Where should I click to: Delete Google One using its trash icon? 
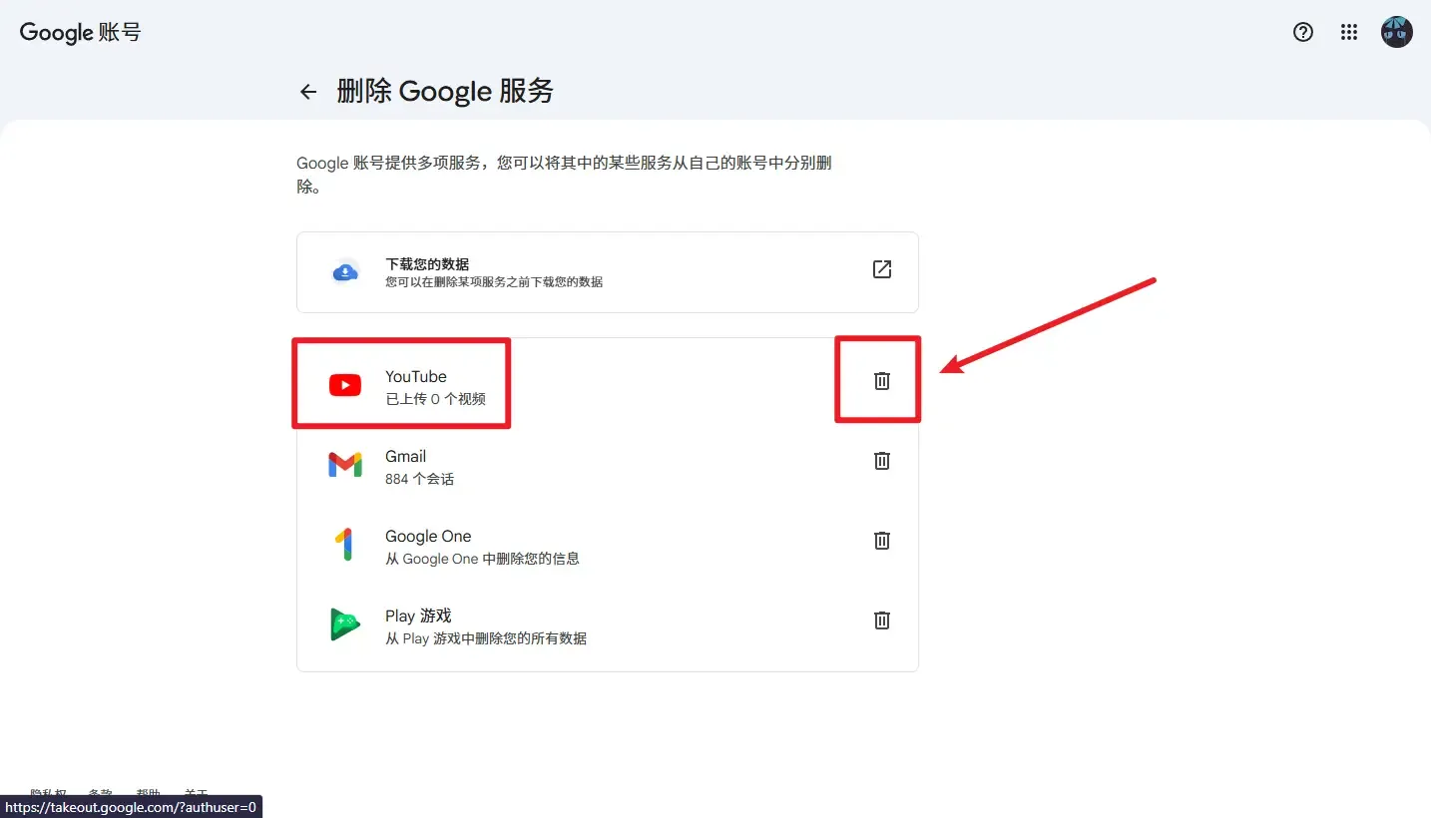point(881,540)
